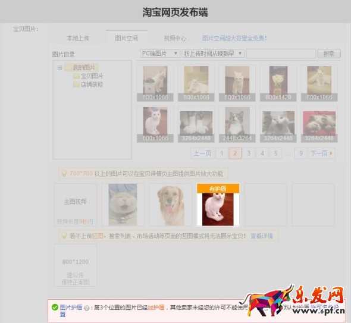Open the 按上传时间从晚到早 sort dropdown

point(213,54)
